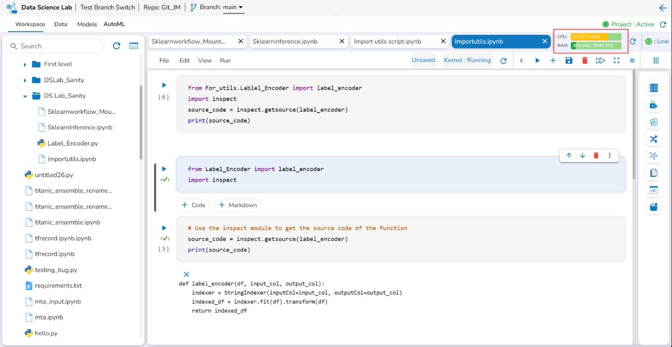Save the notebook using the toolbar save icon
Image resolution: width=672 pixels, height=347 pixels.
[569, 60]
